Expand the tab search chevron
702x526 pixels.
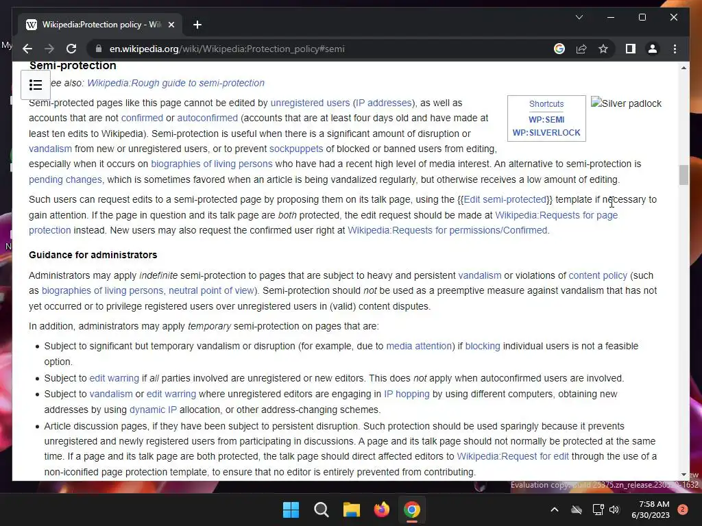click(x=579, y=17)
